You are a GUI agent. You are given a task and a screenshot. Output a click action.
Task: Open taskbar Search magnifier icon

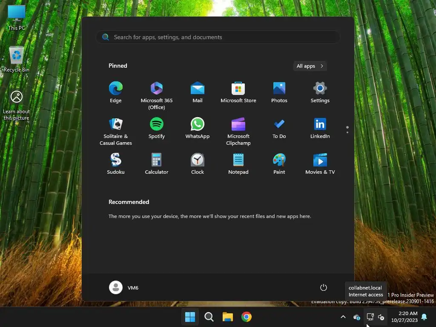209,317
